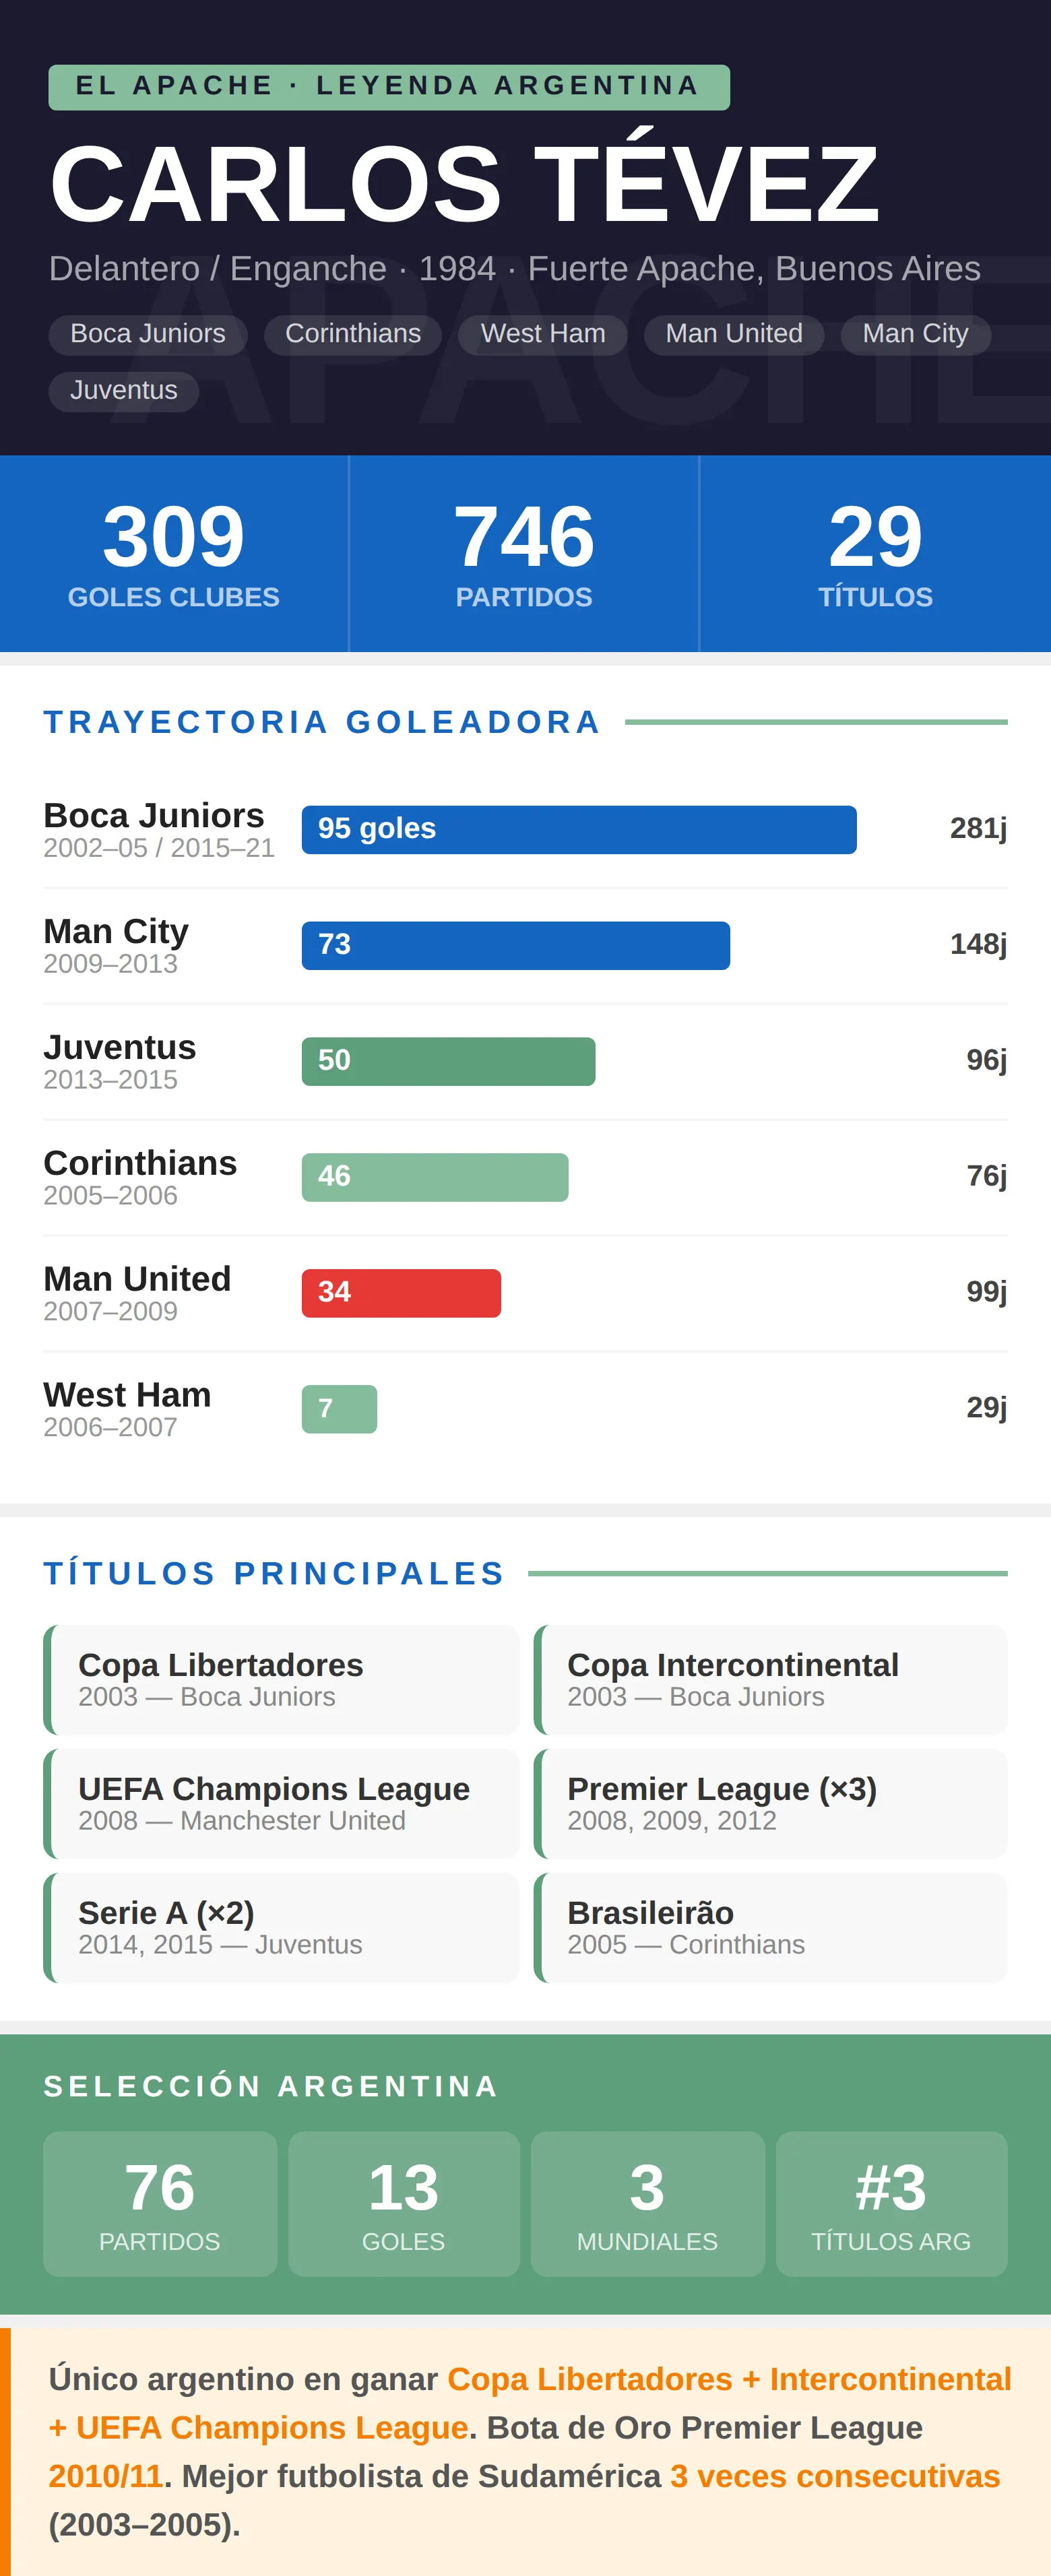Click the 29 Títulos stat tile
Viewport: 1051px width, 2576px height.
(876, 554)
